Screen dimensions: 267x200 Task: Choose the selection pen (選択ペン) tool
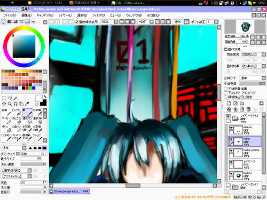27,121
